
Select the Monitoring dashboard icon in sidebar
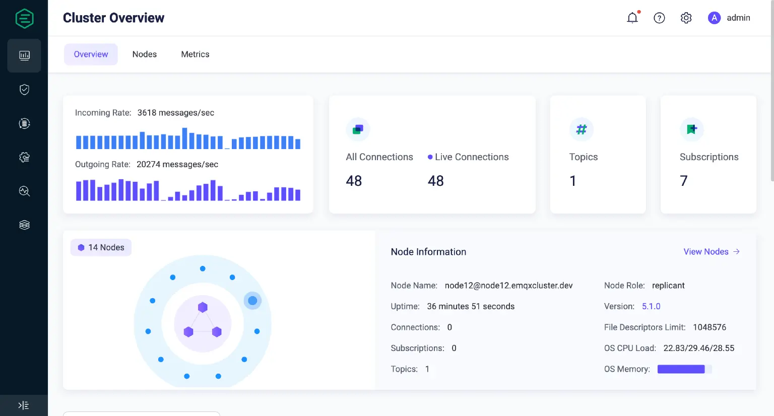coord(24,55)
